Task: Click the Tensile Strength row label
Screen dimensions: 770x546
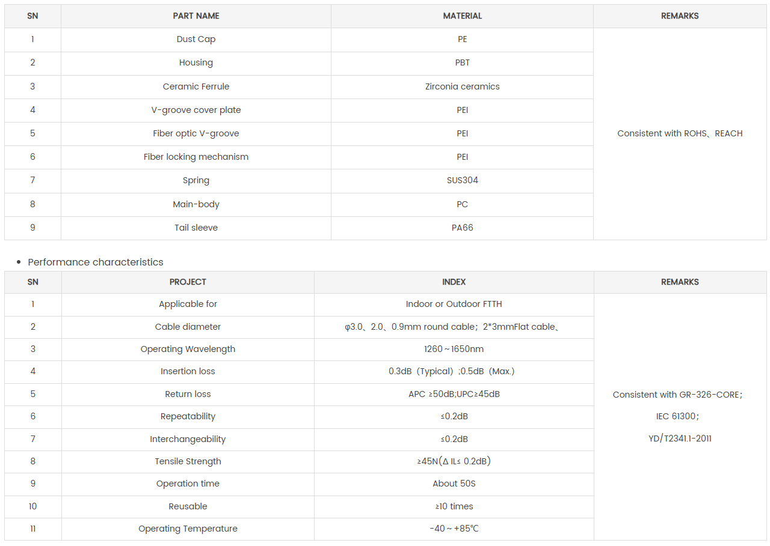Action: pos(188,461)
